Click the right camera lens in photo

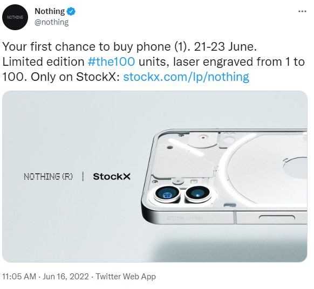[197, 194]
